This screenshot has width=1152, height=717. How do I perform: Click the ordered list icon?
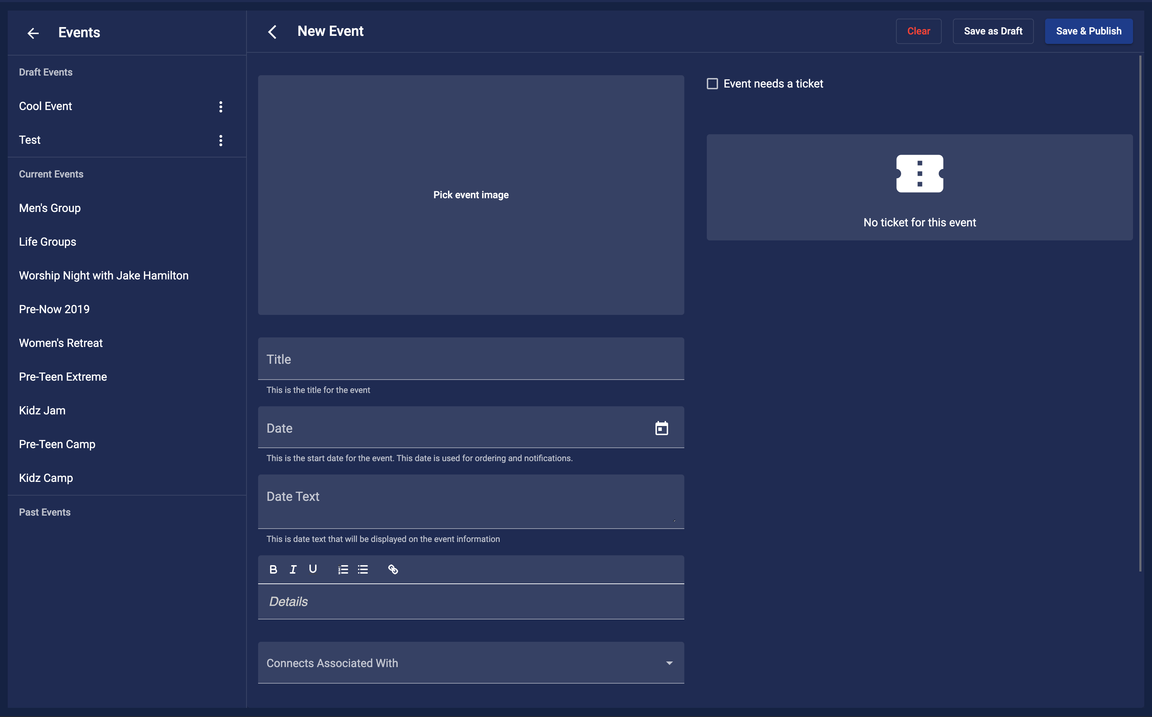pos(342,569)
